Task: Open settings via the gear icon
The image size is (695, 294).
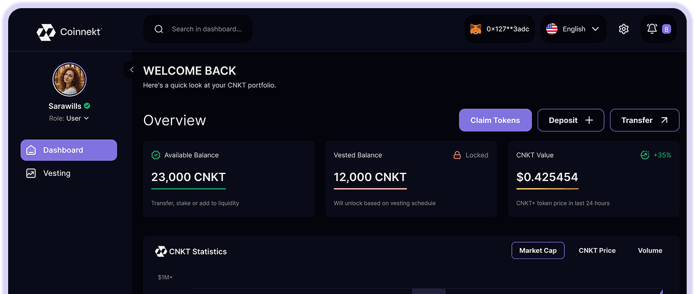Action: click(623, 29)
